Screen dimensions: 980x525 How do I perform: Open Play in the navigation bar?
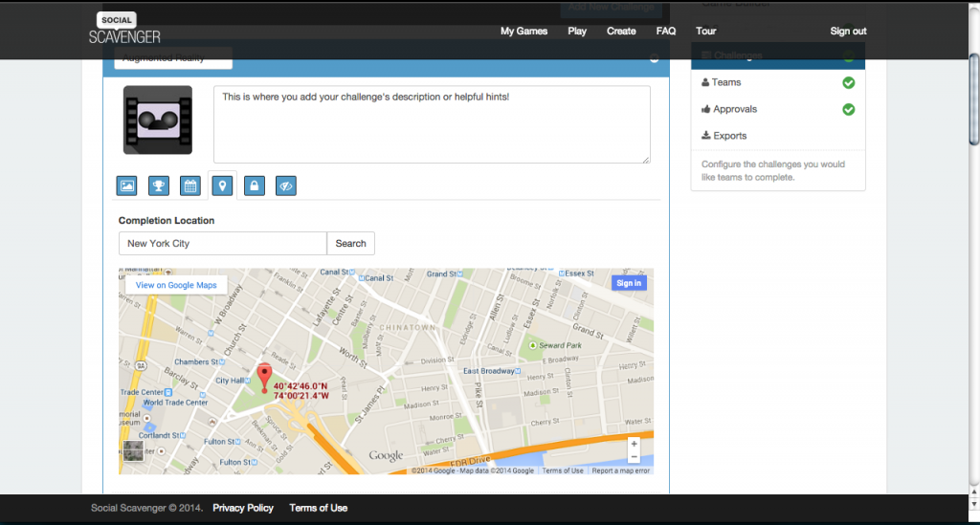click(x=577, y=32)
